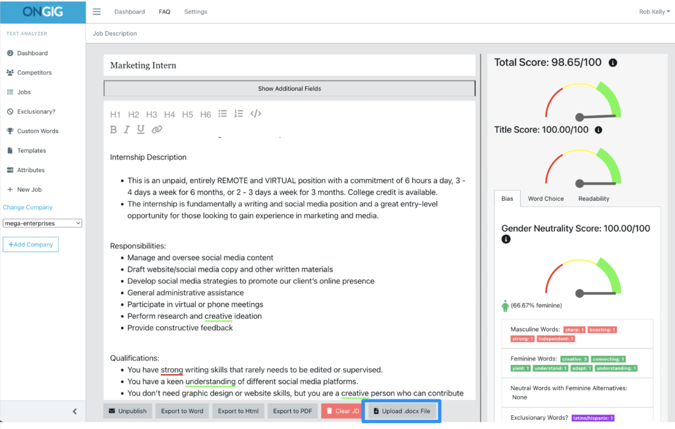Open the FAQ page from the top menu
This screenshot has width=675, height=429.
pos(164,11)
